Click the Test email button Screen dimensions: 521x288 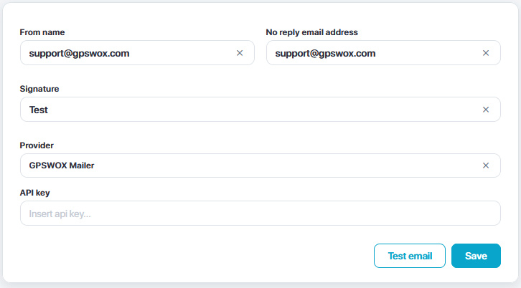tap(410, 256)
